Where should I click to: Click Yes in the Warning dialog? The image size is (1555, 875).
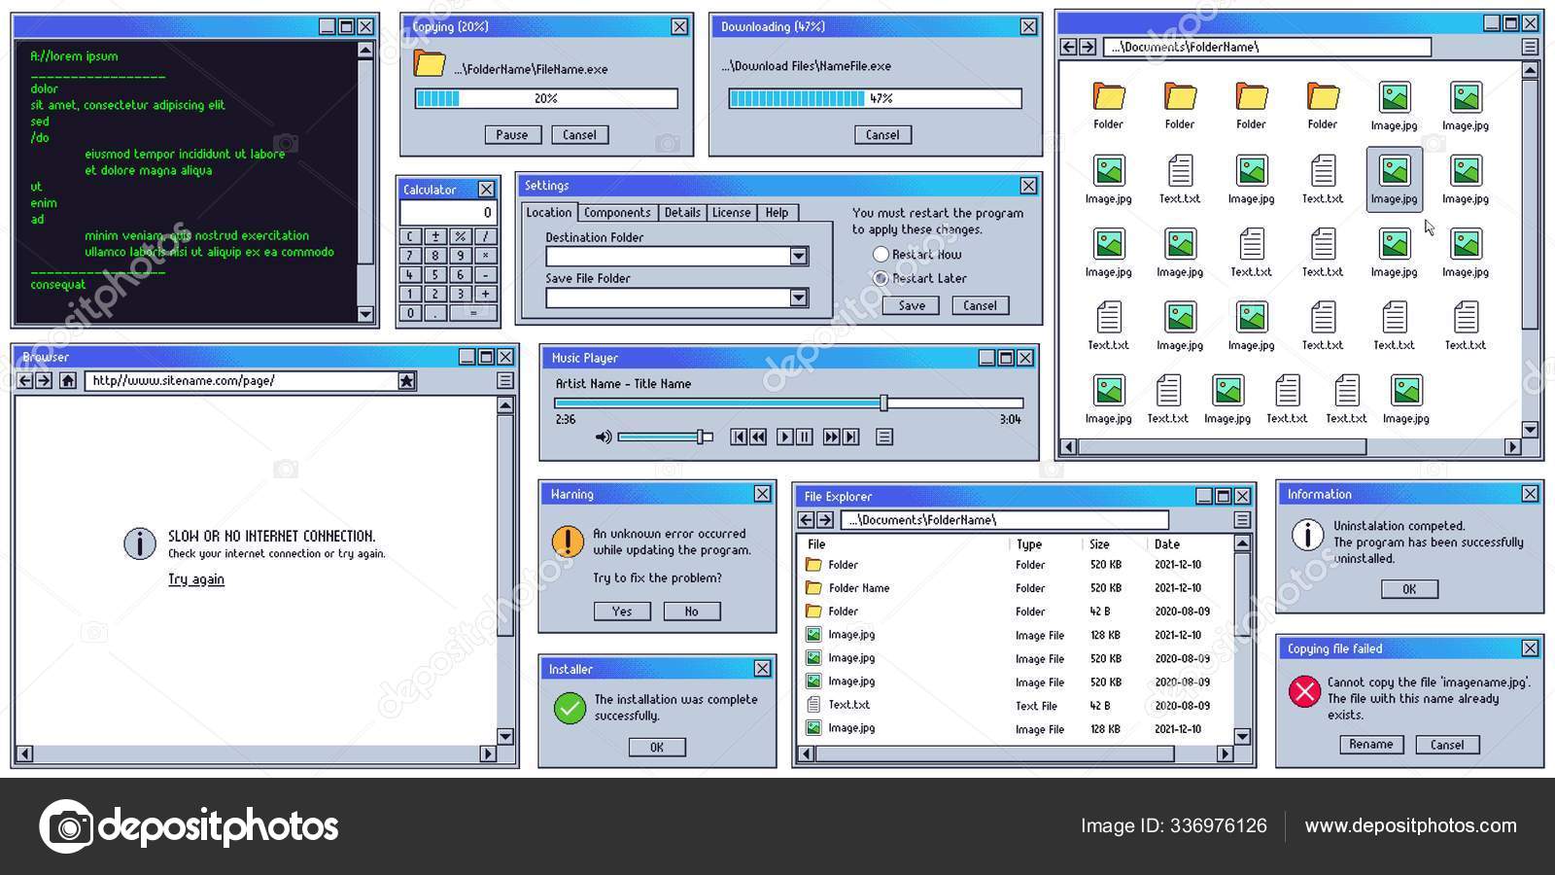pos(622,612)
